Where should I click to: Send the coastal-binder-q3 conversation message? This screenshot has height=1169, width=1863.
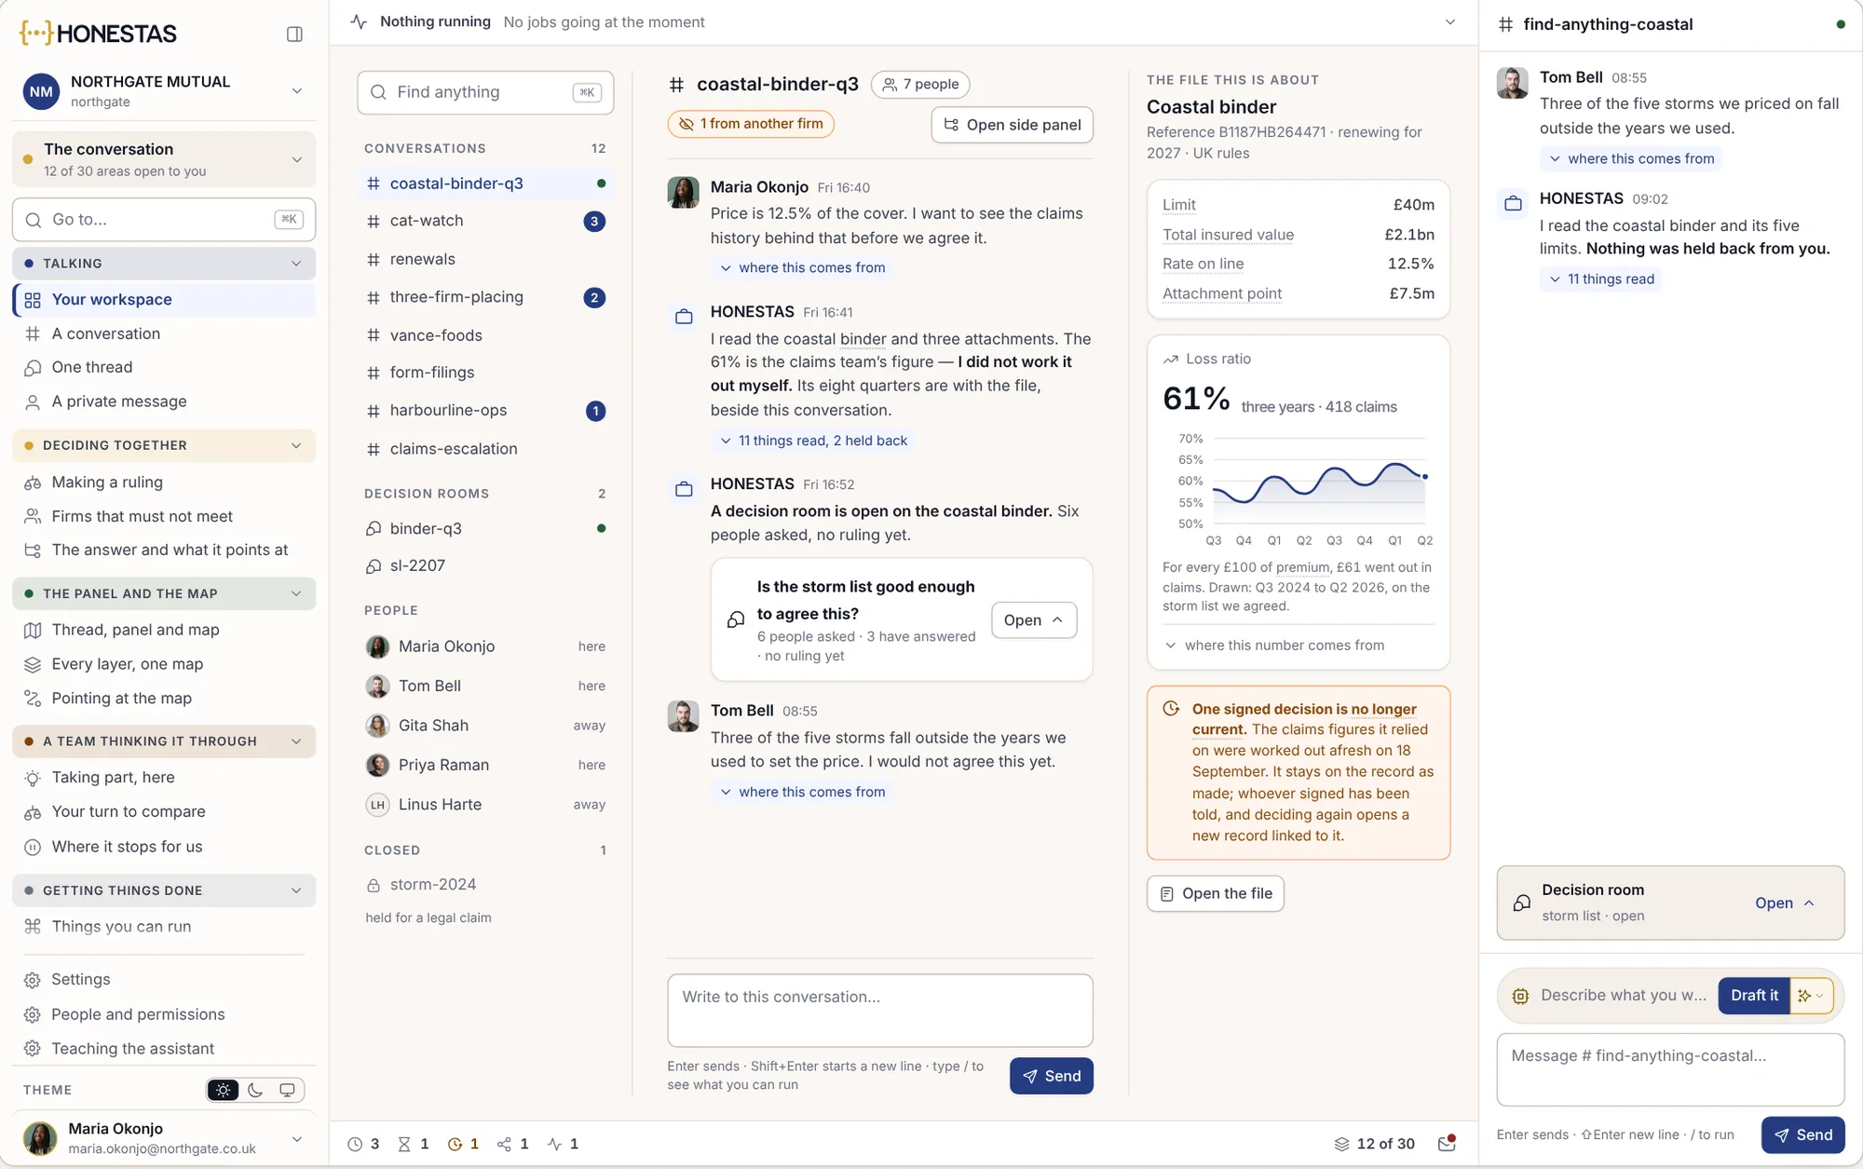pyautogui.click(x=1052, y=1077)
